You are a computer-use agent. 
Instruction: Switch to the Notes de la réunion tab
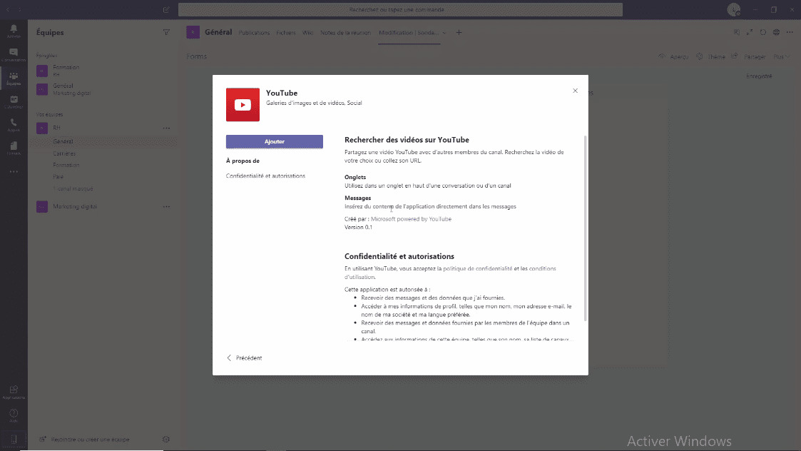[x=345, y=33]
